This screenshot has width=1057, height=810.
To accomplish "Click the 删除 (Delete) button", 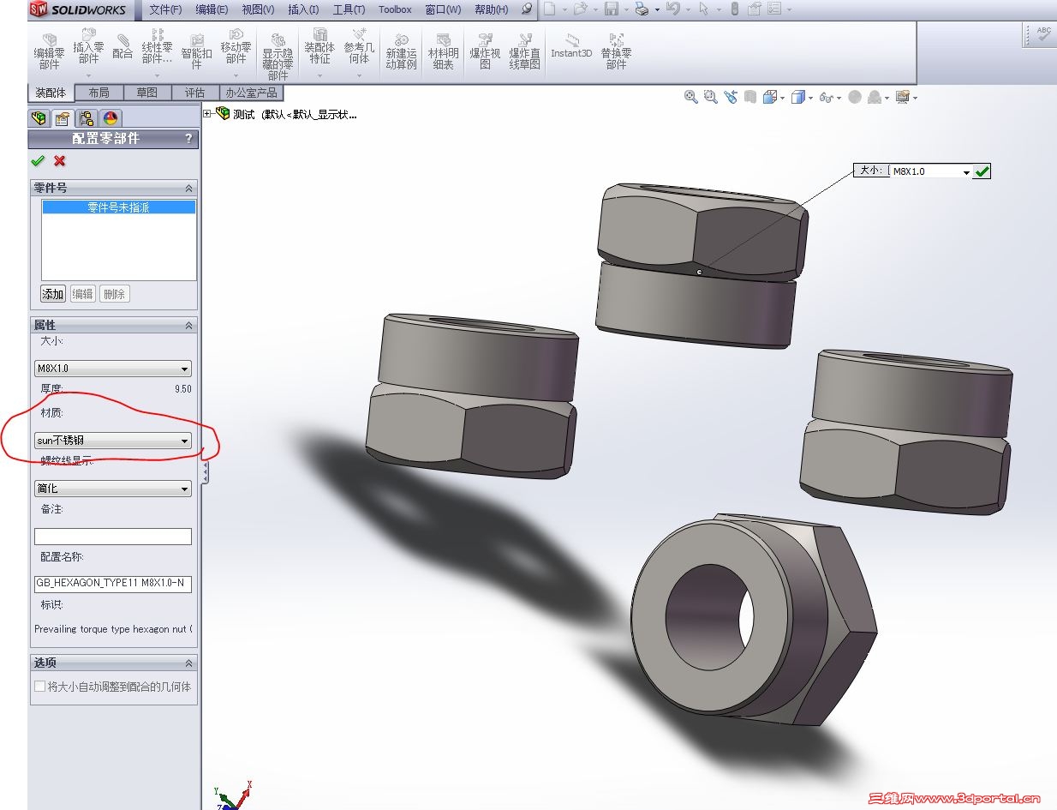I will pos(114,294).
